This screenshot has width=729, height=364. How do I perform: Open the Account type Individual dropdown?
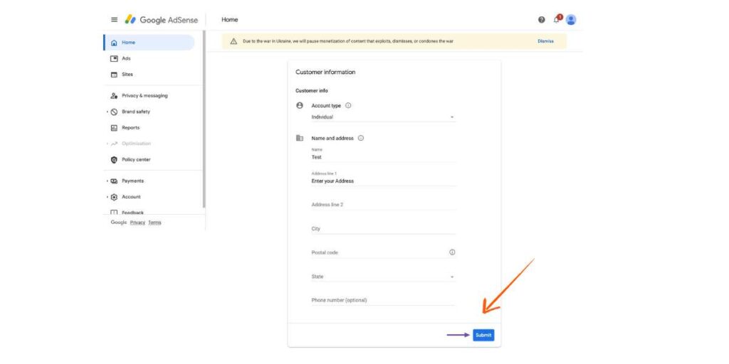(x=383, y=117)
